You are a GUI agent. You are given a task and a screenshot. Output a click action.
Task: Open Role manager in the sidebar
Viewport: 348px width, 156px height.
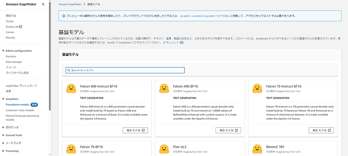(14, 62)
